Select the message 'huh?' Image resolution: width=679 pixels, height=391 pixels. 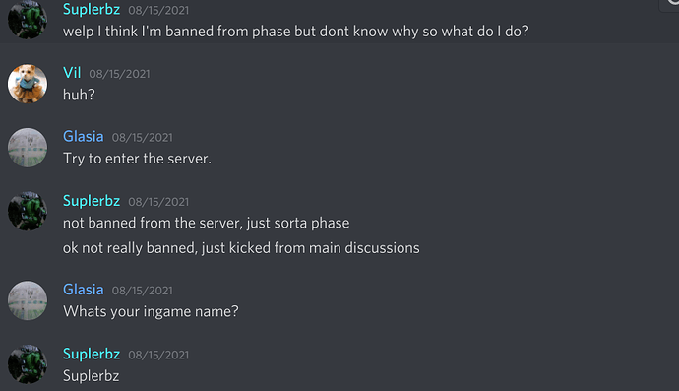click(x=79, y=95)
